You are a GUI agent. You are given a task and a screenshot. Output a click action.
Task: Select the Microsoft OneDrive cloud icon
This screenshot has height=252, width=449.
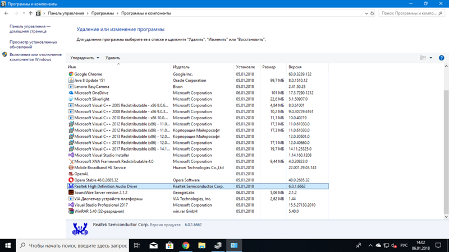pos(71,93)
